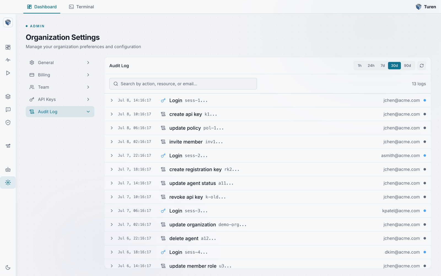Open API Keys settings section
This screenshot has width=441, height=276.
click(x=60, y=99)
